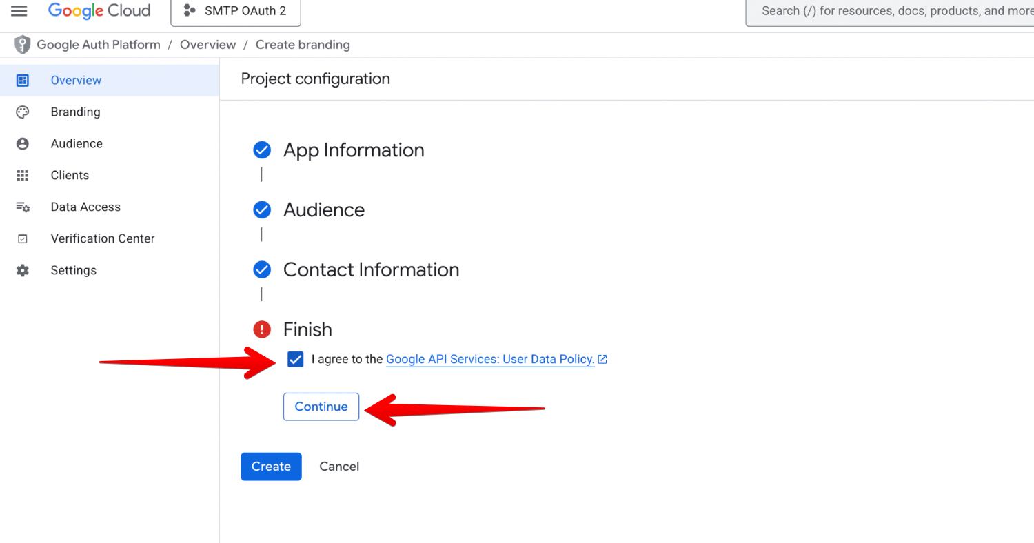The image size is (1034, 543).
Task: Click the Audience person icon
Action: coord(23,144)
